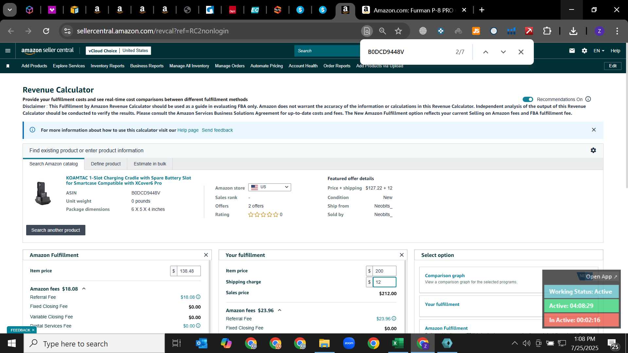The width and height of the screenshot is (628, 353).
Task: Switch to Define product tab
Action: pyautogui.click(x=106, y=164)
